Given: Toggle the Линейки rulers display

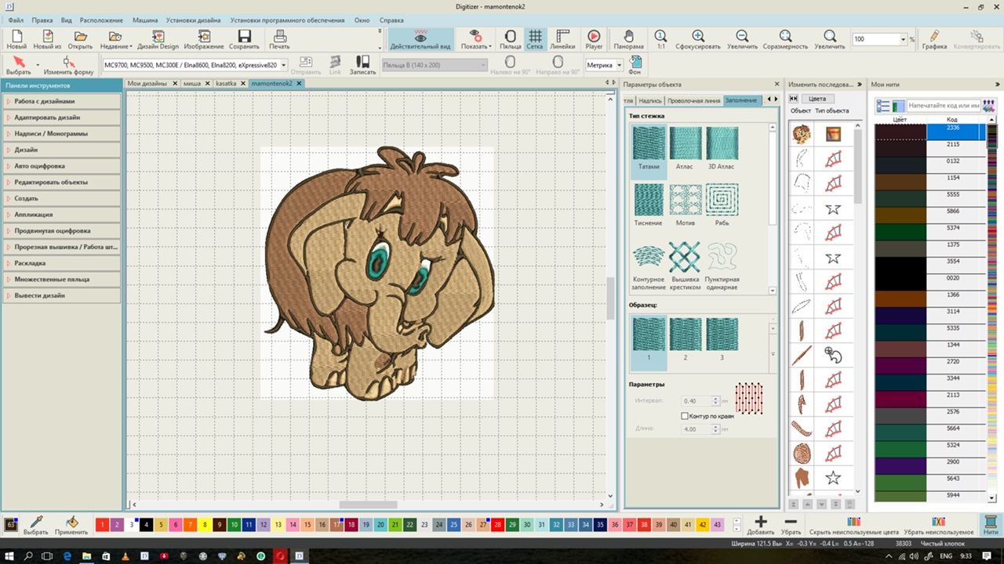Looking at the screenshot, I should tap(562, 39).
